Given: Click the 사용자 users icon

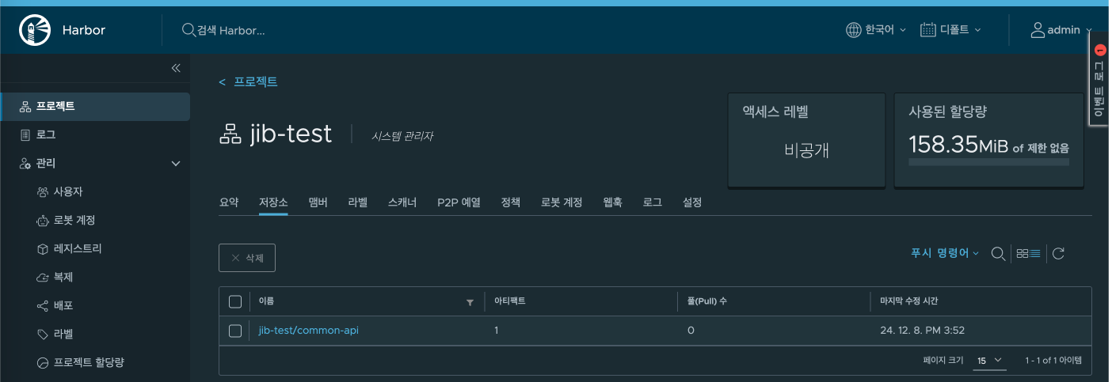Looking at the screenshot, I should point(43,192).
